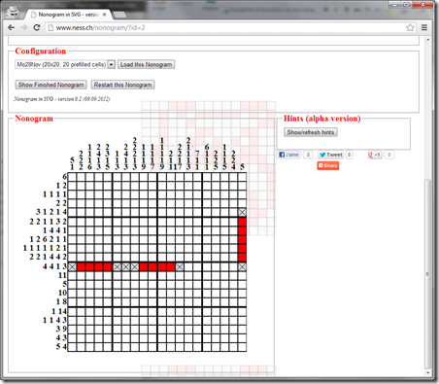Click the Twitter Tweet button
Viewport: 439px width, 384px height.
click(x=331, y=155)
